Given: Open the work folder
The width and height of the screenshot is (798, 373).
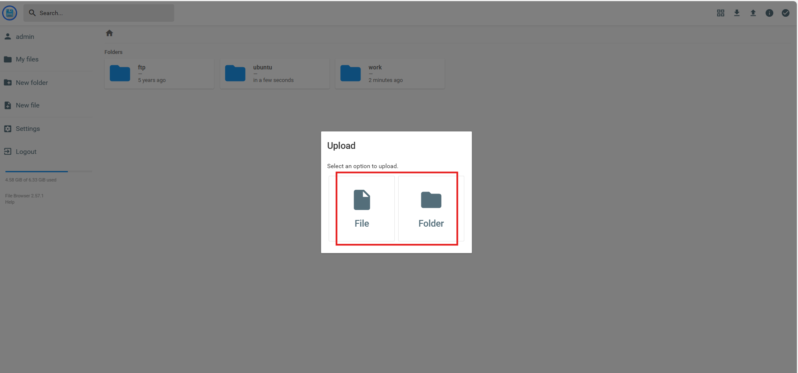Looking at the screenshot, I should click(x=390, y=74).
